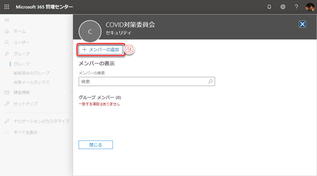Screen dimensions: 317x176
Task: Open 削除済みのグループ
Action: 31,73
